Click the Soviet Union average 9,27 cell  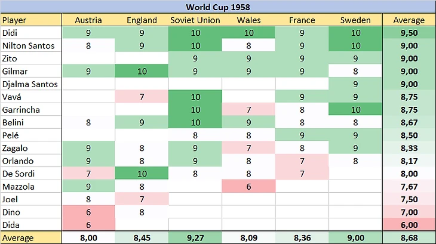coord(195,238)
